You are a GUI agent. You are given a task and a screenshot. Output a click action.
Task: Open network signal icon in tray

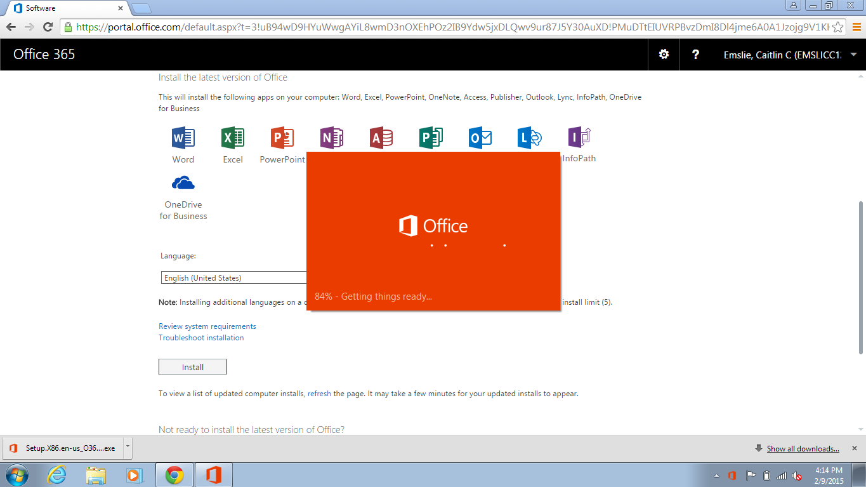[781, 476]
